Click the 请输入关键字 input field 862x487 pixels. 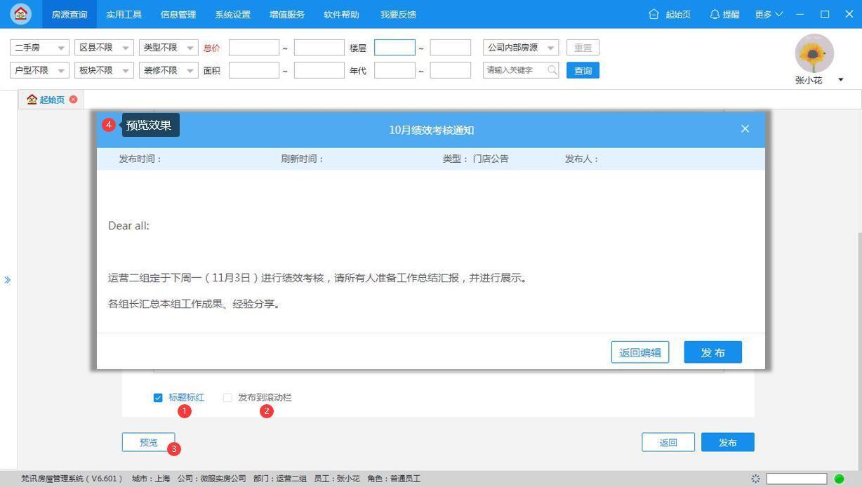pyautogui.click(x=516, y=70)
